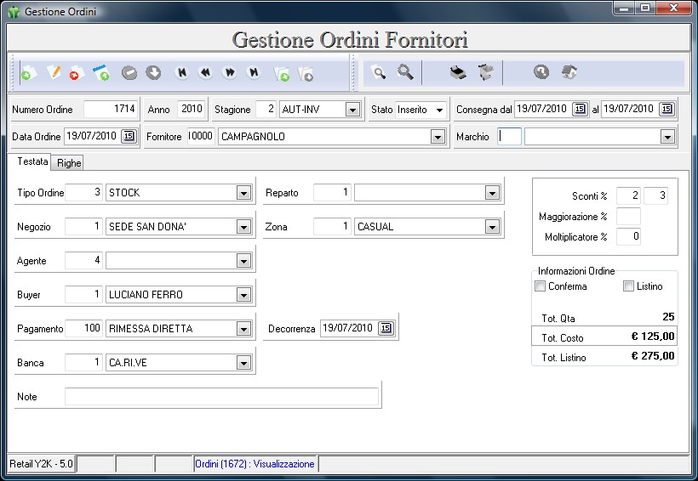The height and width of the screenshot is (481, 698).
Task: Click the document search magnifier icon
Action: (379, 72)
